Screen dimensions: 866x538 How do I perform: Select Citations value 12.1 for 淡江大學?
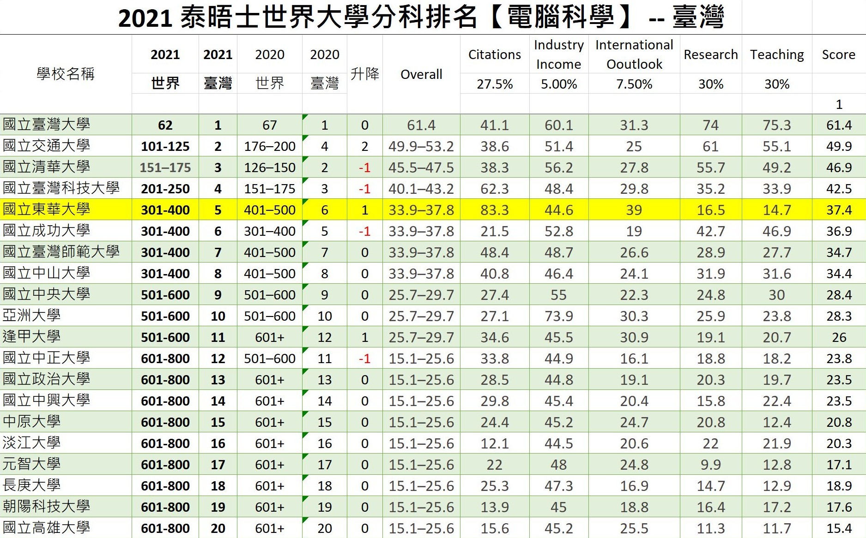[x=495, y=443]
